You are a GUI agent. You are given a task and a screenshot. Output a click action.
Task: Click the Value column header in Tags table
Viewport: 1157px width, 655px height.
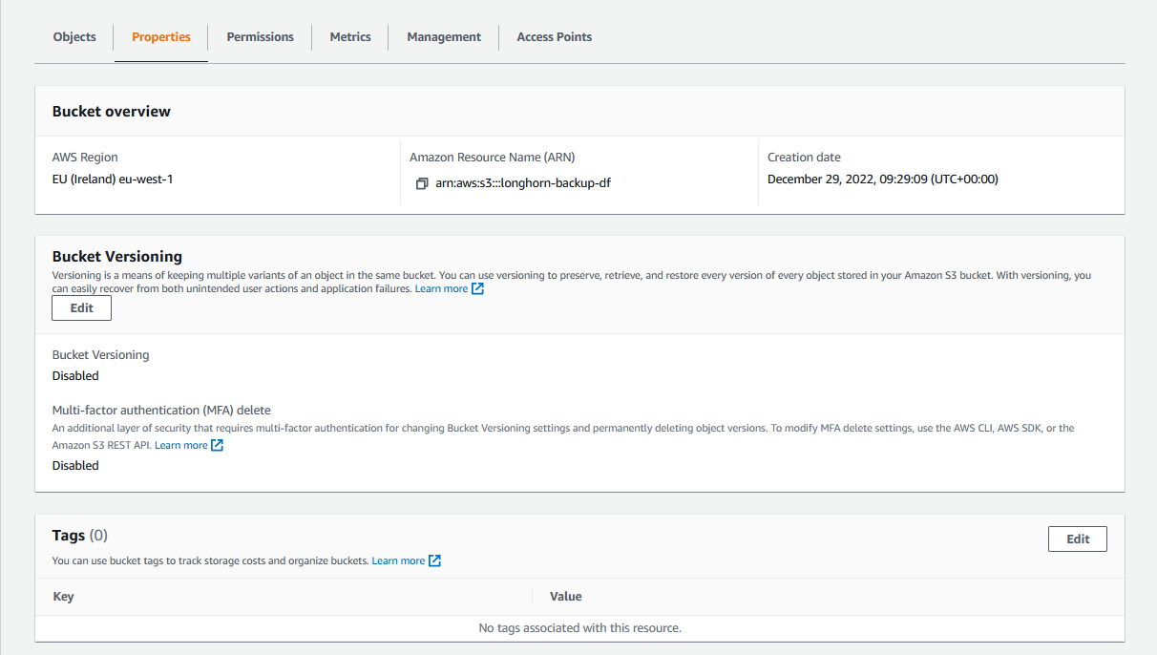pyautogui.click(x=566, y=596)
